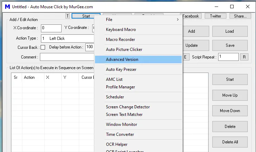Click the Comment text field
Screen dimensions: 256x152
67,57
